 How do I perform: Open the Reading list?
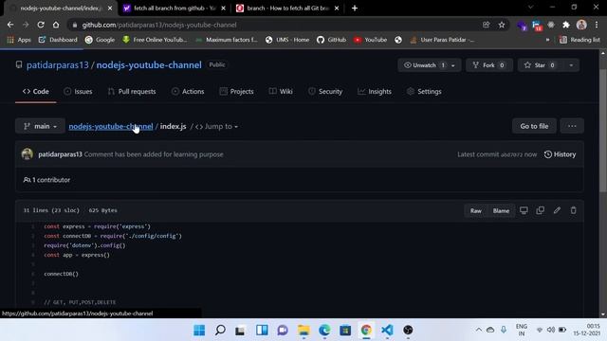click(579, 40)
